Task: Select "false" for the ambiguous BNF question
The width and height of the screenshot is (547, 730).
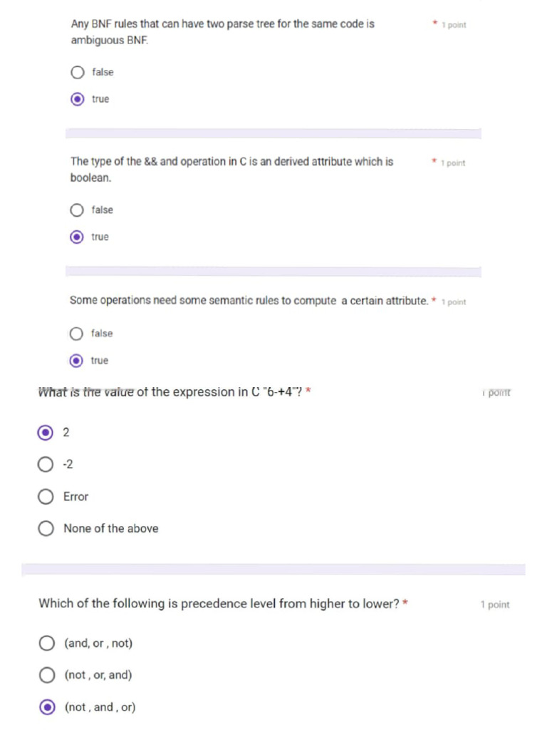Action: (78, 72)
